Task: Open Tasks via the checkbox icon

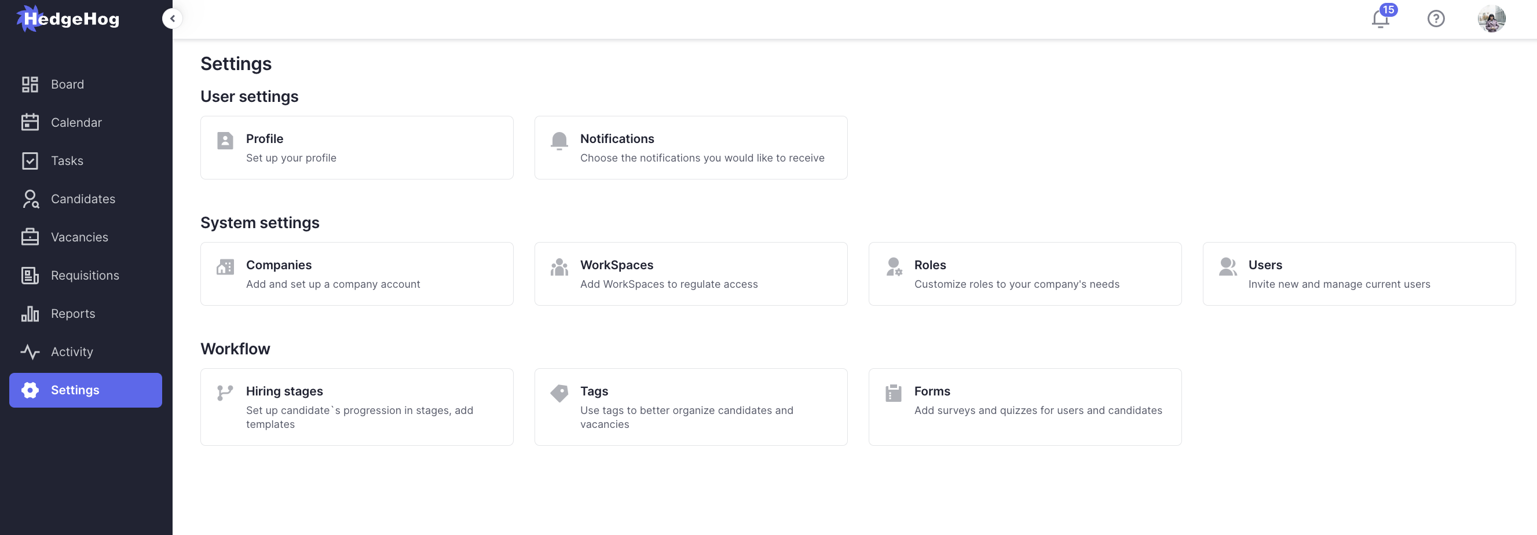Action: click(30, 160)
